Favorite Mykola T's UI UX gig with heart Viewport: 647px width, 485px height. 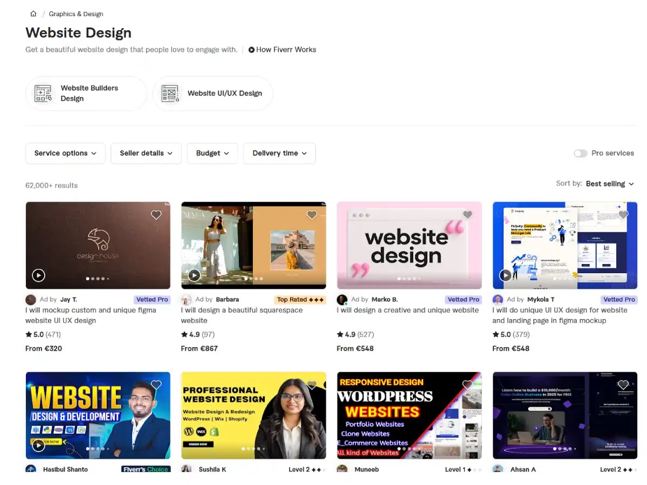[623, 215]
